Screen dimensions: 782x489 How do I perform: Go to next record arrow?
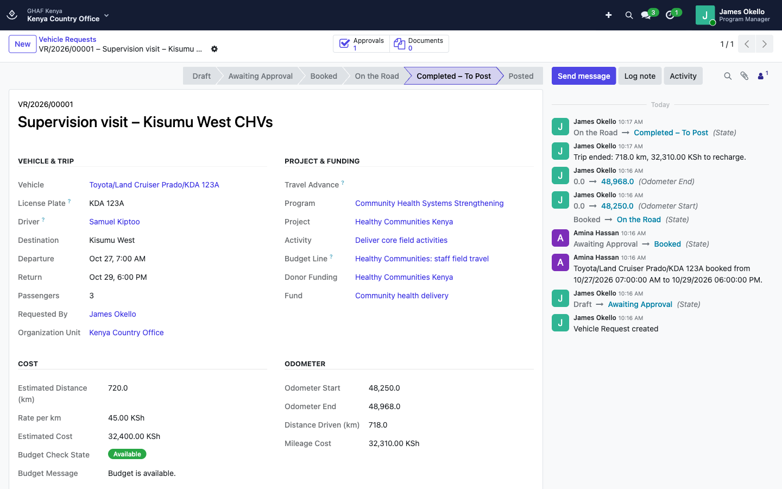(764, 44)
